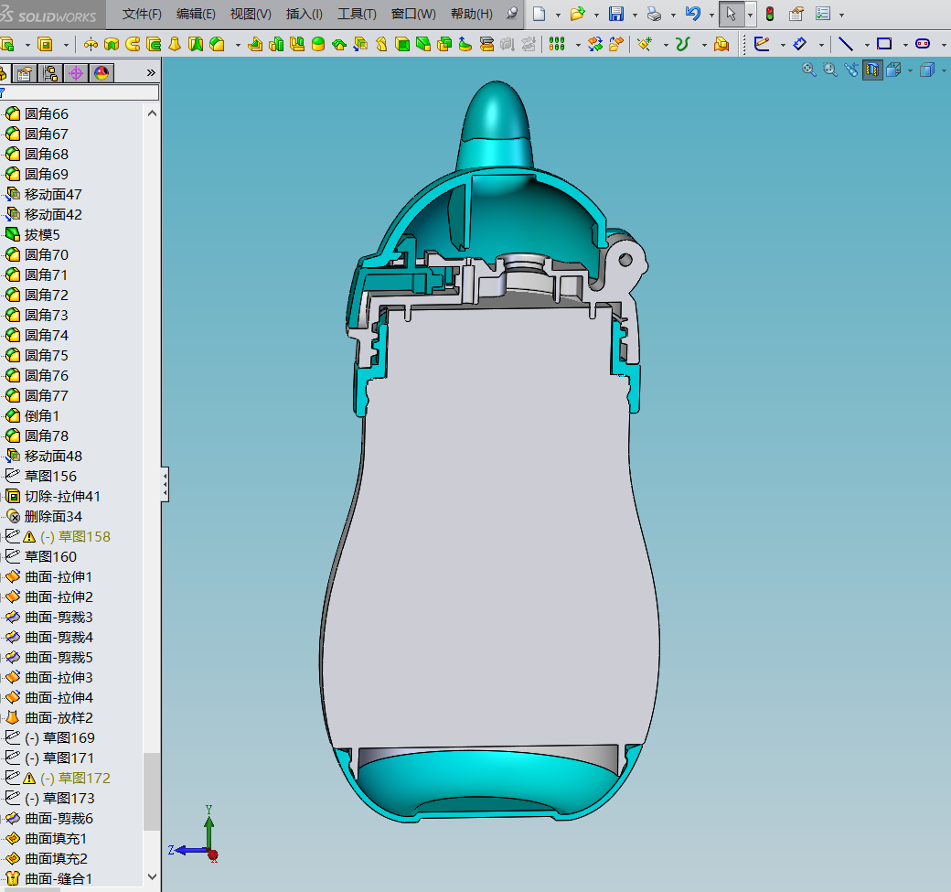Image resolution: width=951 pixels, height=892 pixels.
Task: Open the dropdown arrow next to Save
Action: [635, 15]
